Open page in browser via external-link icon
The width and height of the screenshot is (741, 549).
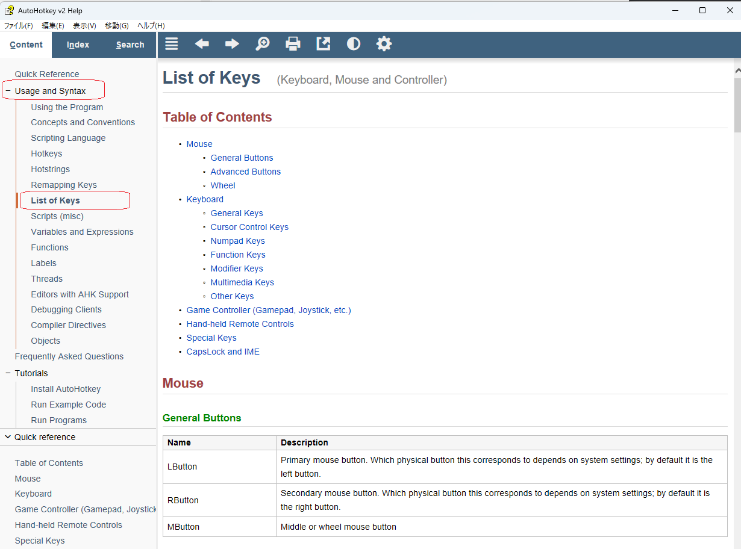click(324, 44)
